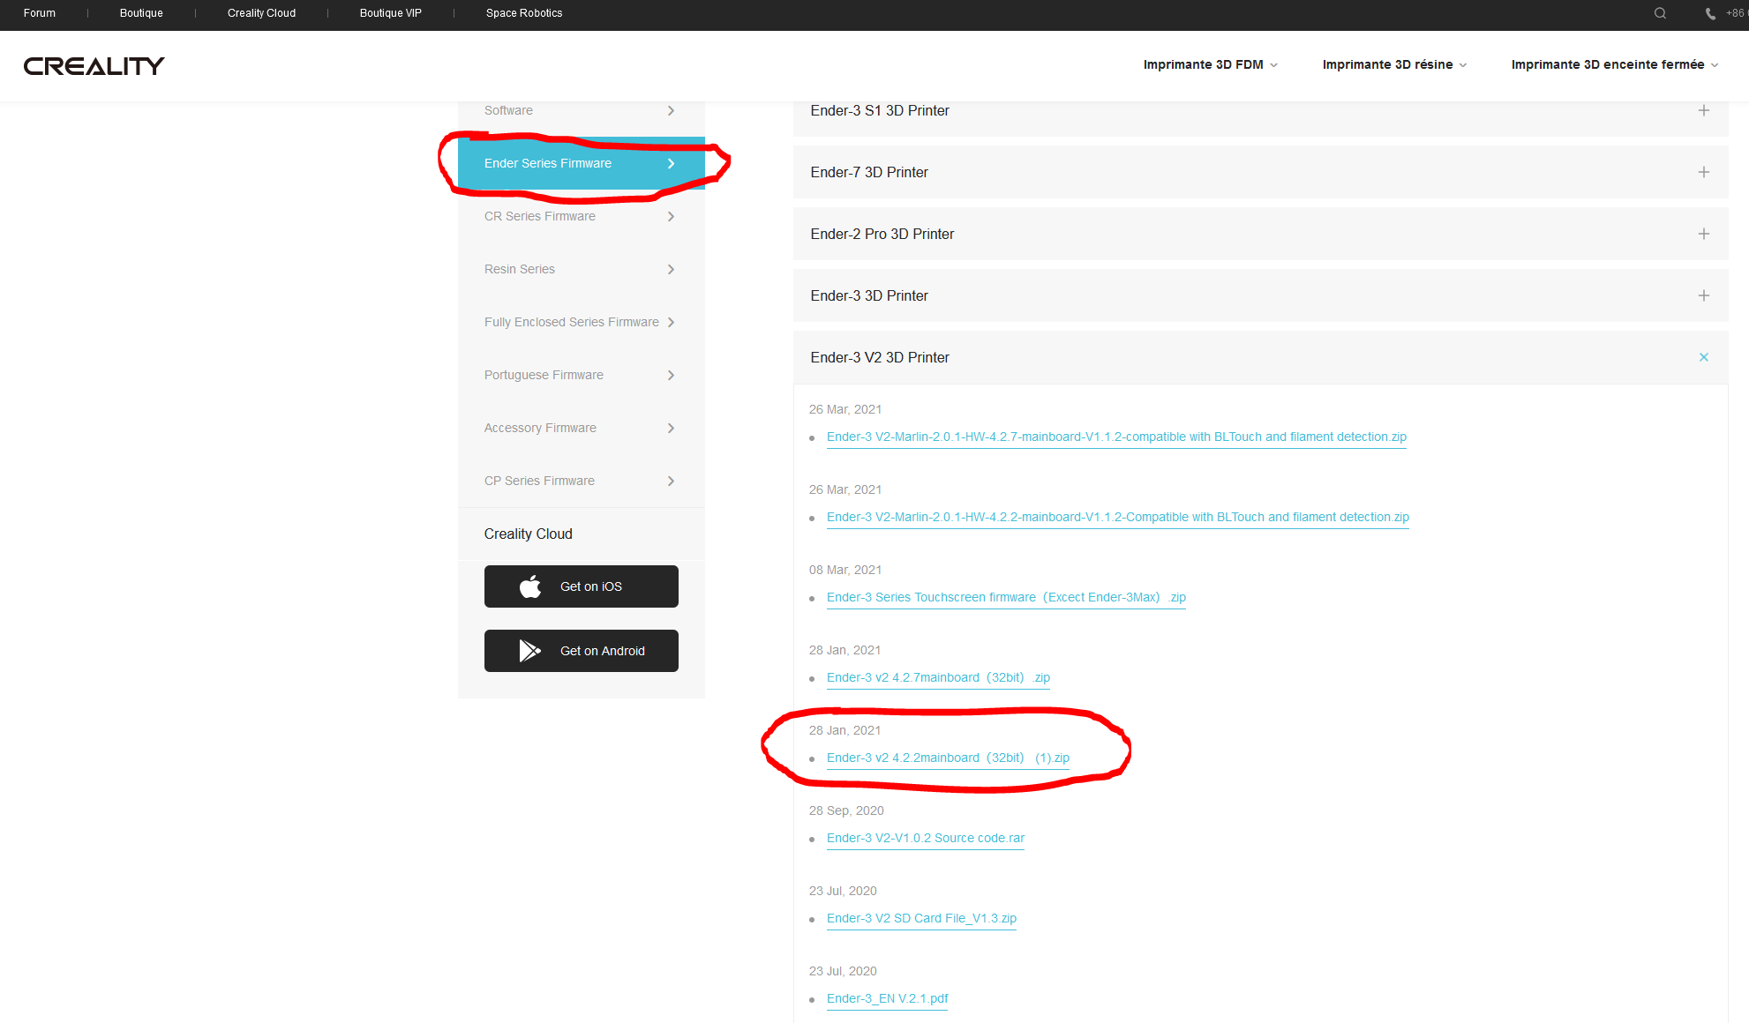Open Ender-3_EN V.2.1.pdf link
This screenshot has height=1023, width=1749.
887,998
